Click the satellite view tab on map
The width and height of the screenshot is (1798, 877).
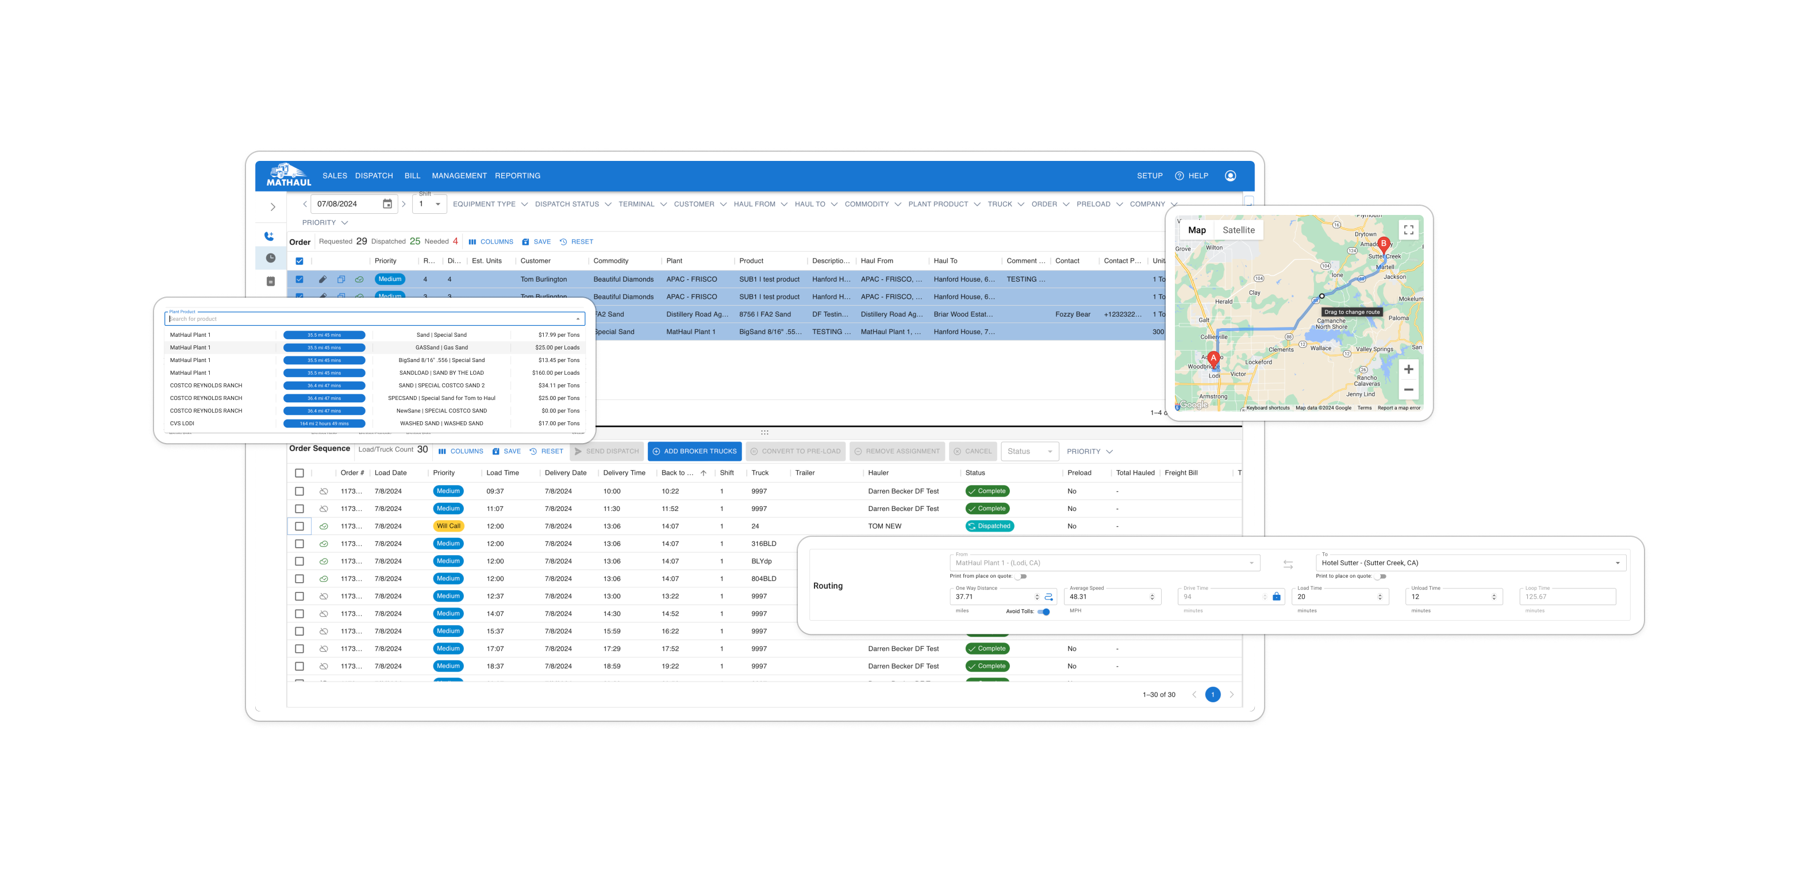point(1237,229)
